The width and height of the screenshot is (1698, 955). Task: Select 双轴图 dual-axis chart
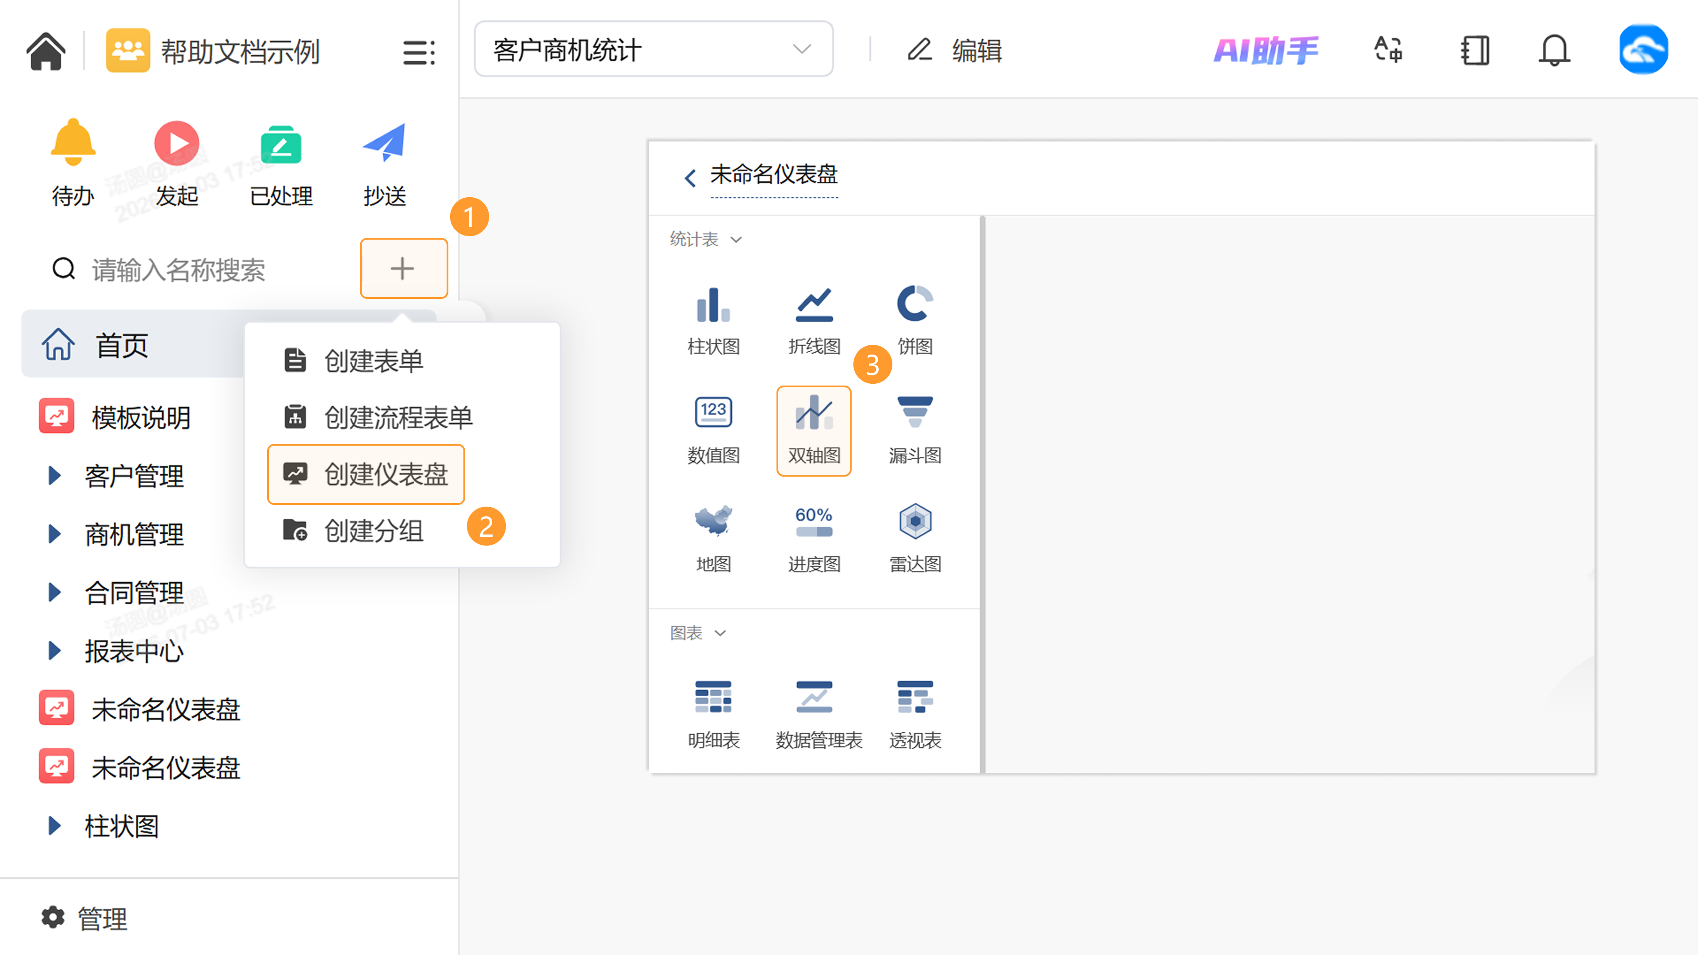[814, 430]
